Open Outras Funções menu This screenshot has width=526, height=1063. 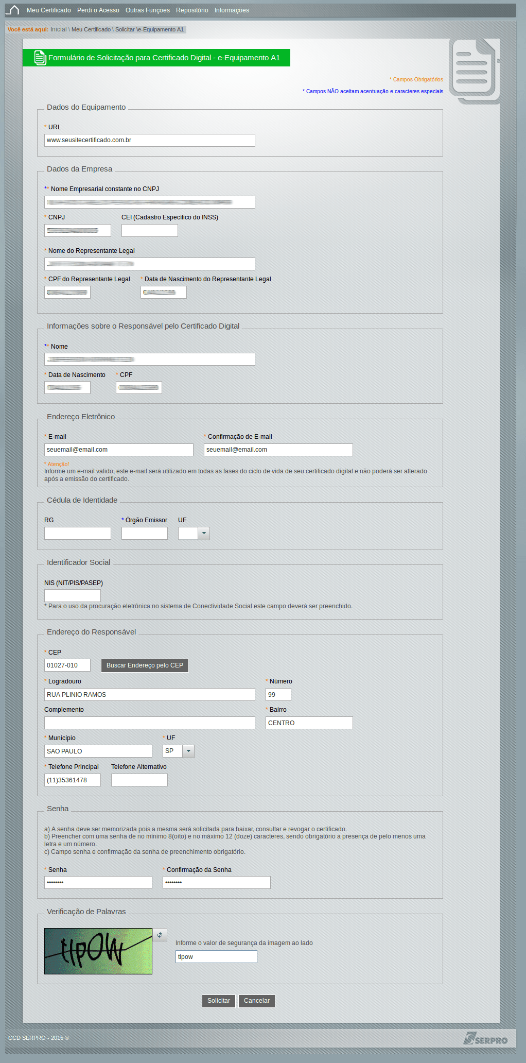(147, 10)
